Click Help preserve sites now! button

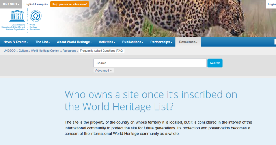[69, 4]
